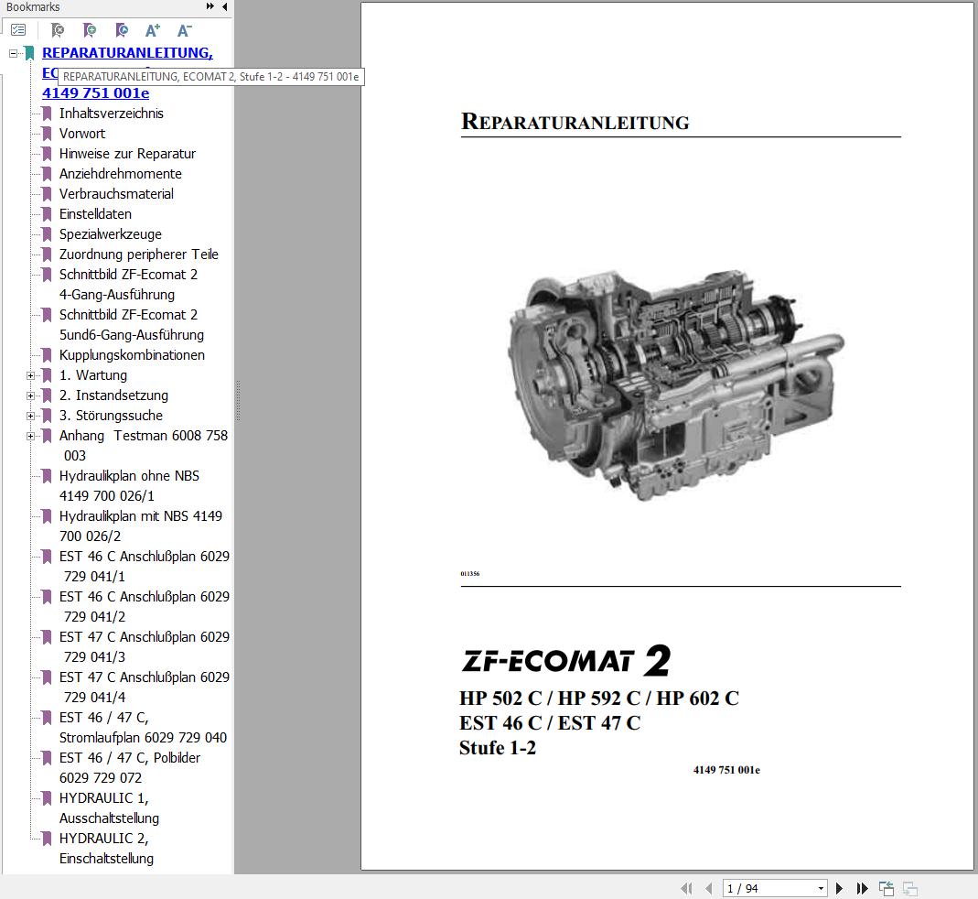Viewport: 978px width, 899px height.
Task: Click the page number input field
Action: pyautogui.click(x=759, y=888)
